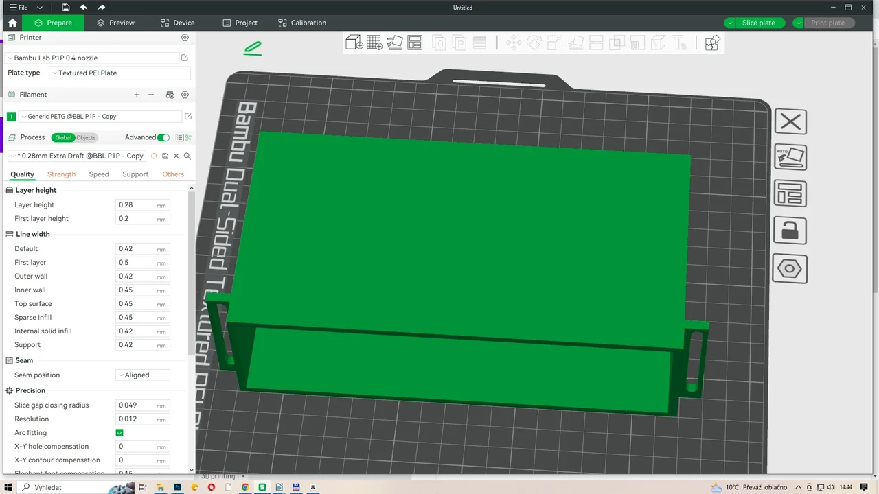Toggle the plate lock icon

coord(790,231)
